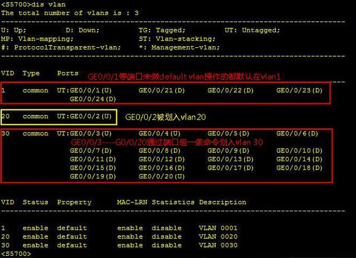Click port GE0/0/9(D)
This screenshot has width=356, height=258.
229,151
